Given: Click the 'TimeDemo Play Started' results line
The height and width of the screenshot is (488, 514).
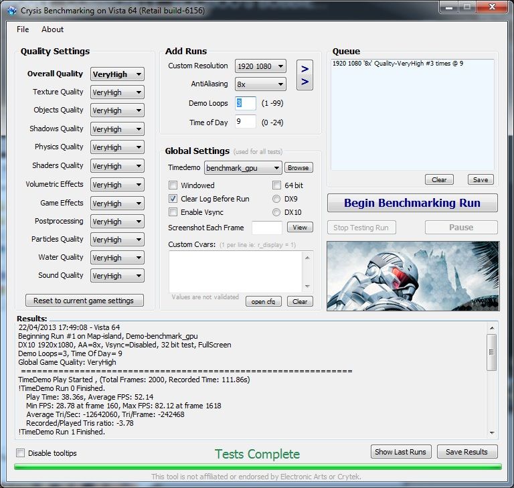Looking at the screenshot, I should pos(134,380).
